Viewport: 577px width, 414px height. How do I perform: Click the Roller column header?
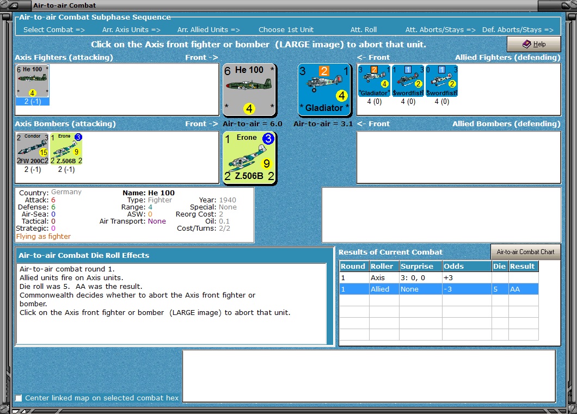coord(384,266)
